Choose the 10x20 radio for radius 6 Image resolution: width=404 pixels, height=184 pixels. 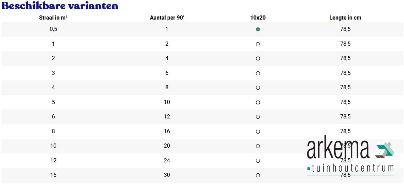click(x=258, y=117)
